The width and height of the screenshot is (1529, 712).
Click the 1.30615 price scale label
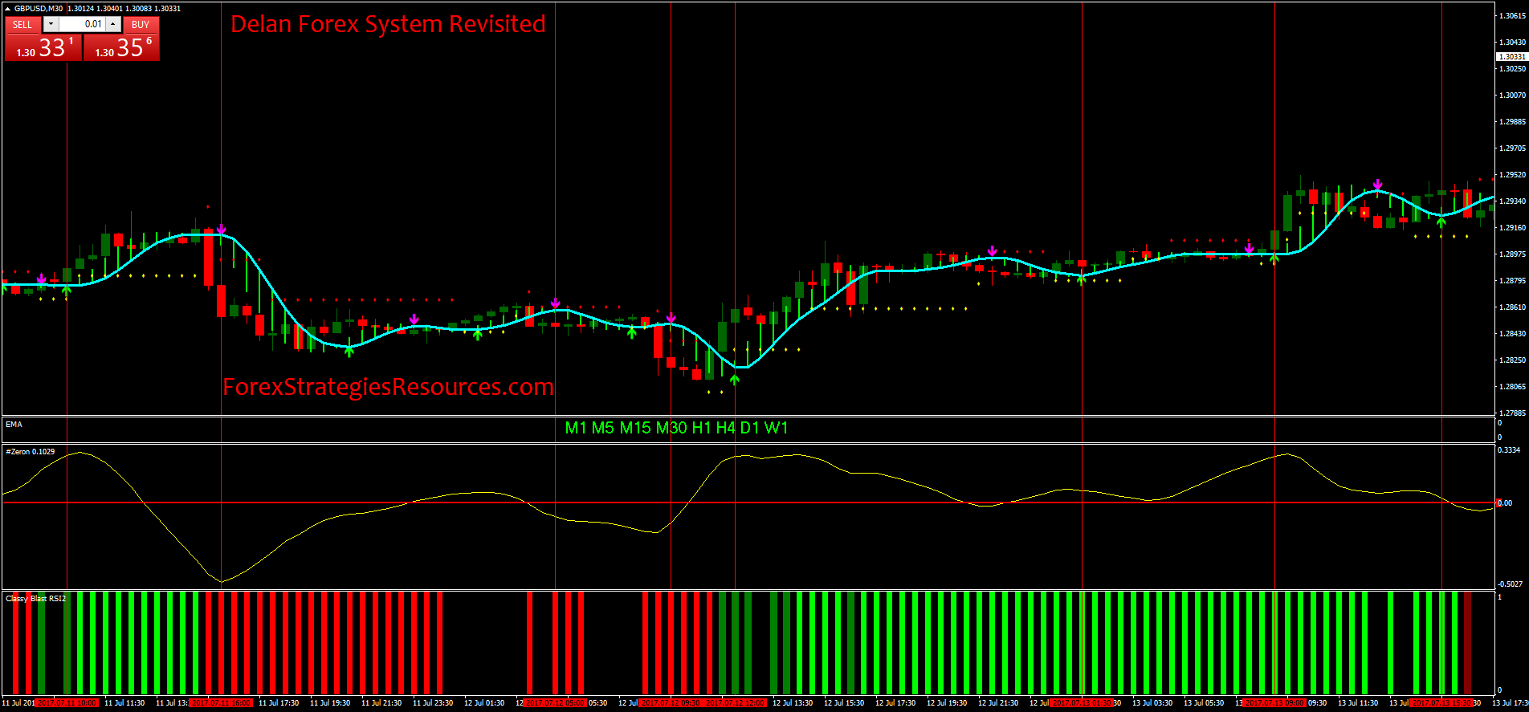tap(1512, 15)
